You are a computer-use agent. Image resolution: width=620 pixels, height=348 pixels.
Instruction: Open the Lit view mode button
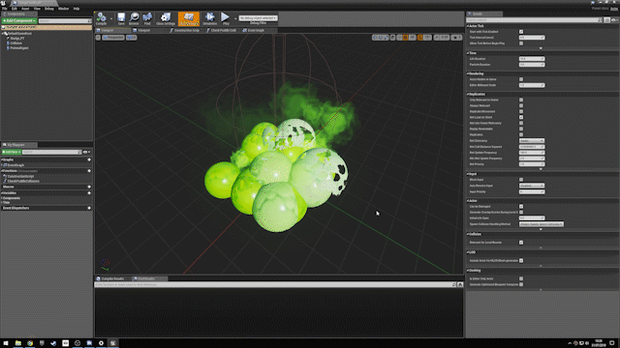point(132,38)
